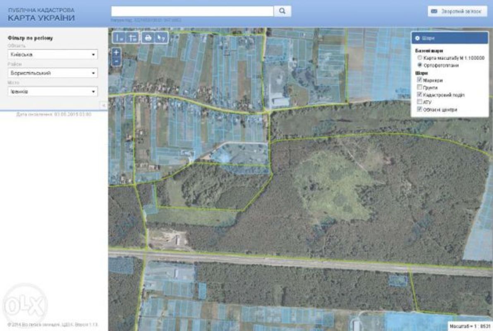The height and width of the screenshot is (331, 493).
Task: Enable the Грунти layer checkbox
Action: coord(420,87)
